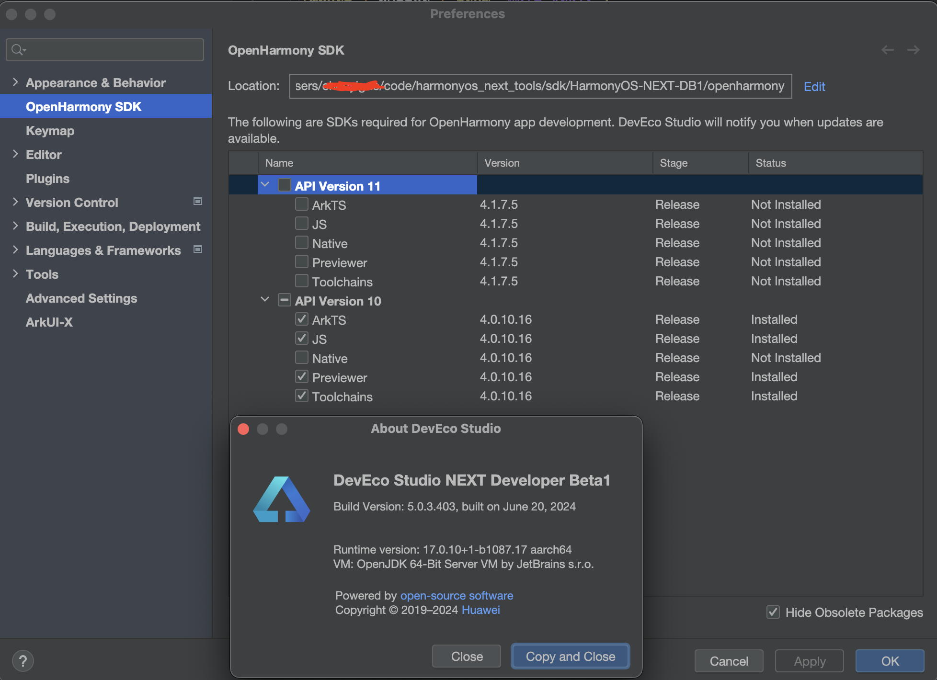Collapse the API Version 10 group
Viewport: 937px width, 680px height.
coord(265,299)
